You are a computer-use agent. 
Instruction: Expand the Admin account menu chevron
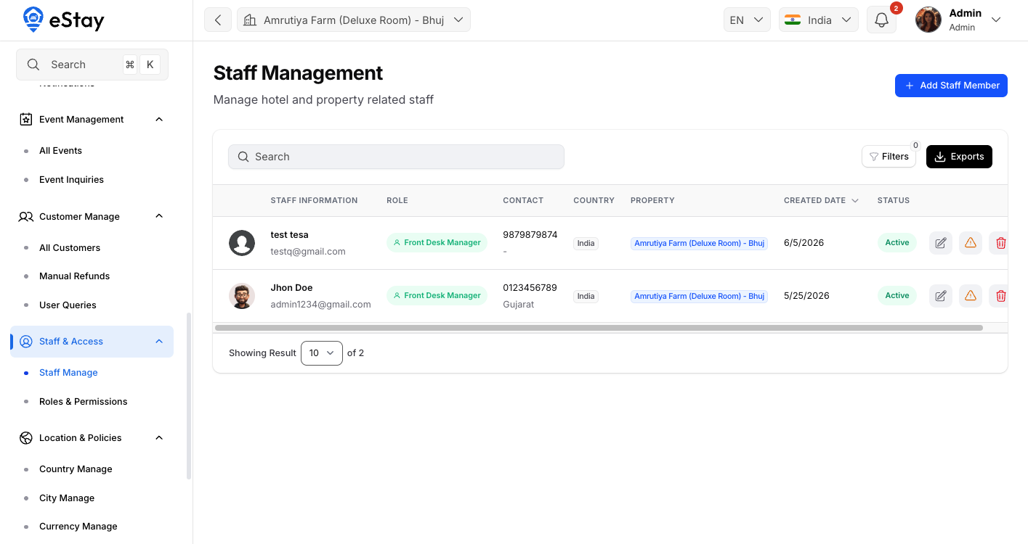pos(996,20)
